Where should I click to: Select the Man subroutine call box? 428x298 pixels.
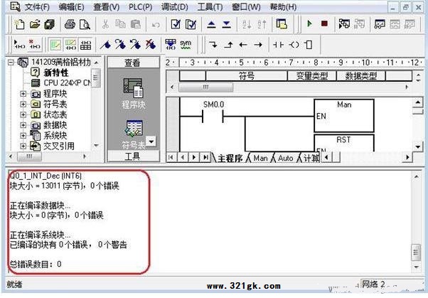[x=344, y=115]
